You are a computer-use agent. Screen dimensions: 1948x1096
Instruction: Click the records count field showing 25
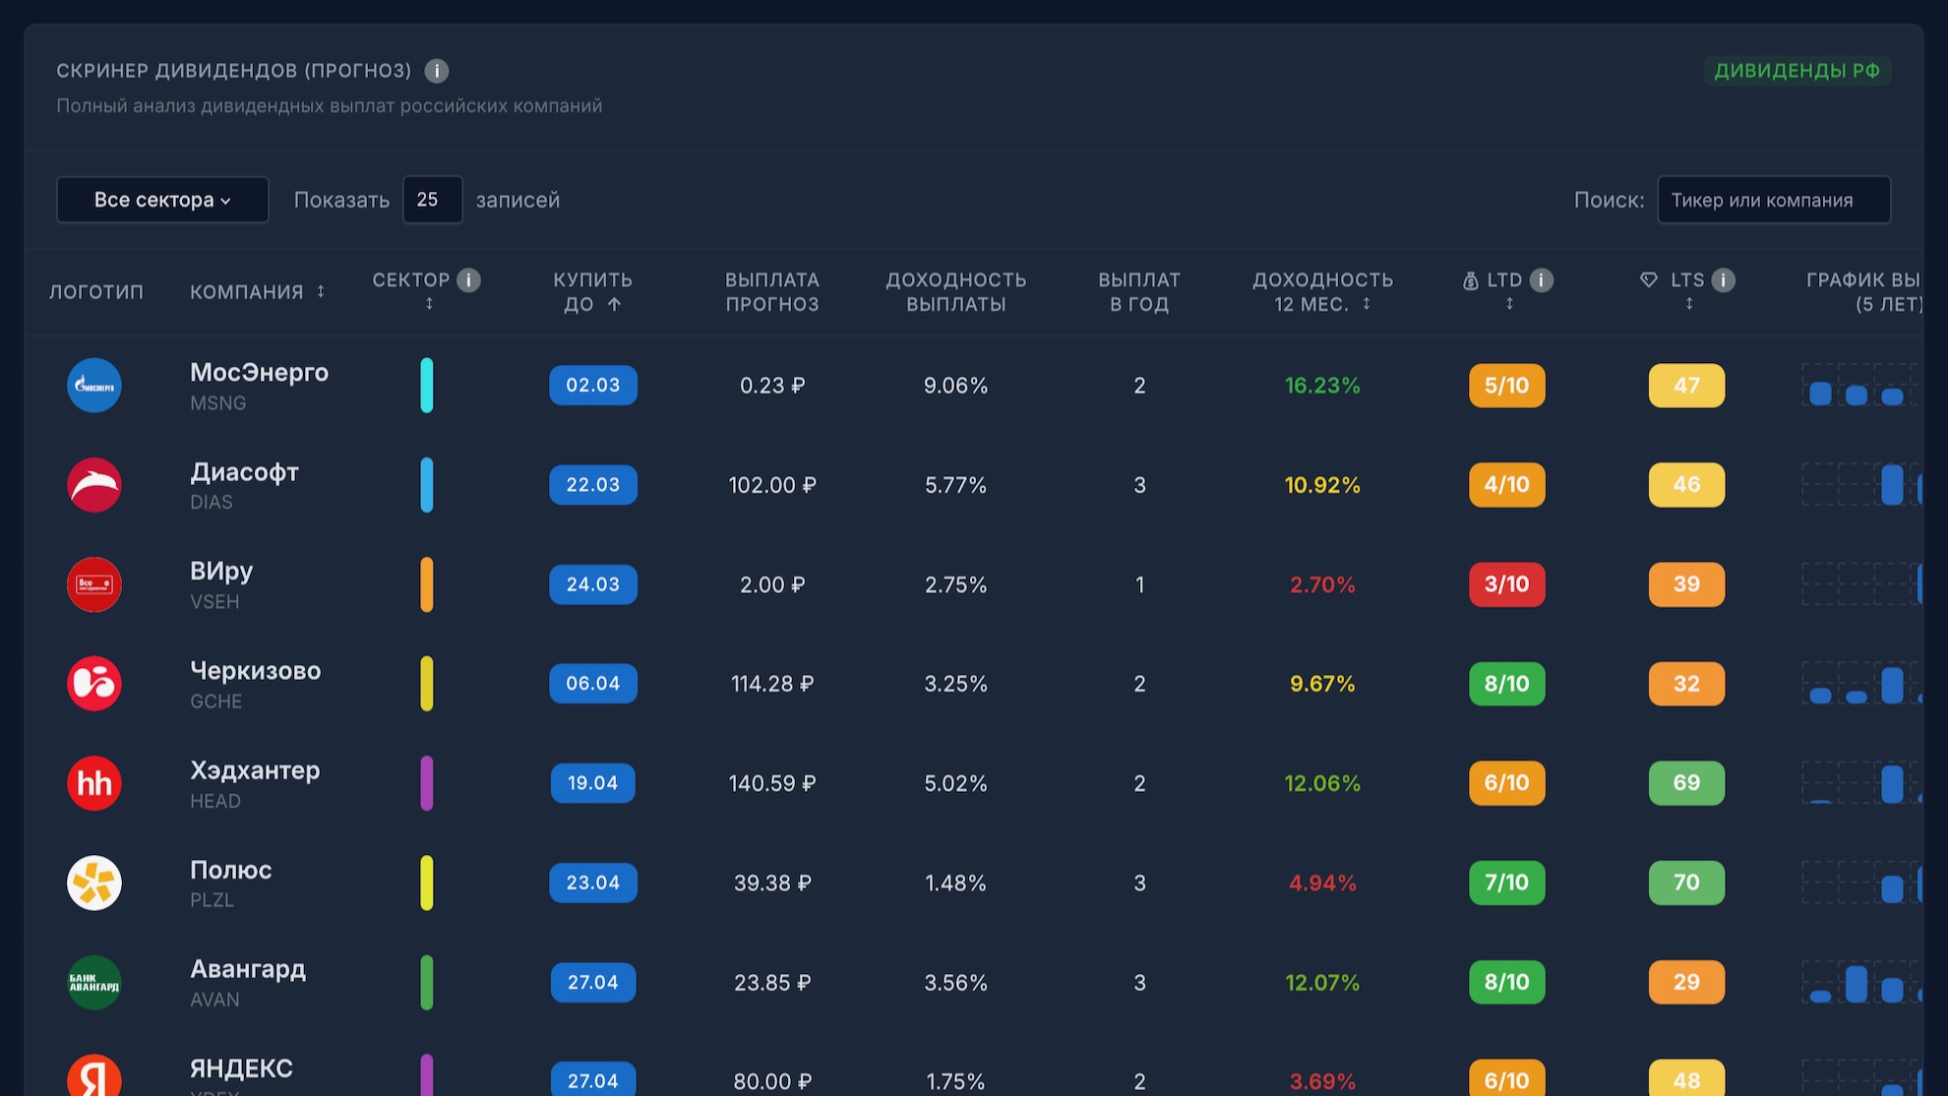point(432,200)
